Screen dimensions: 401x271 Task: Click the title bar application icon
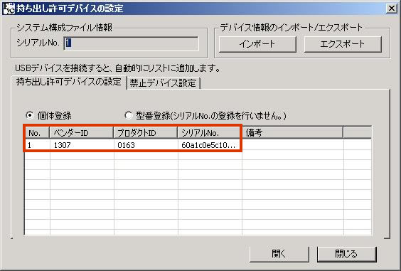coord(9,9)
